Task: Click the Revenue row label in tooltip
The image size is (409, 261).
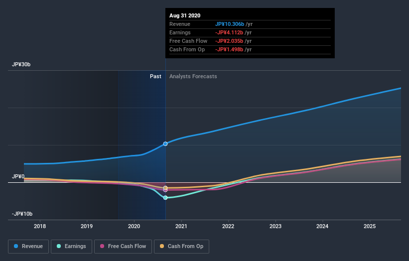Action: click(180, 24)
